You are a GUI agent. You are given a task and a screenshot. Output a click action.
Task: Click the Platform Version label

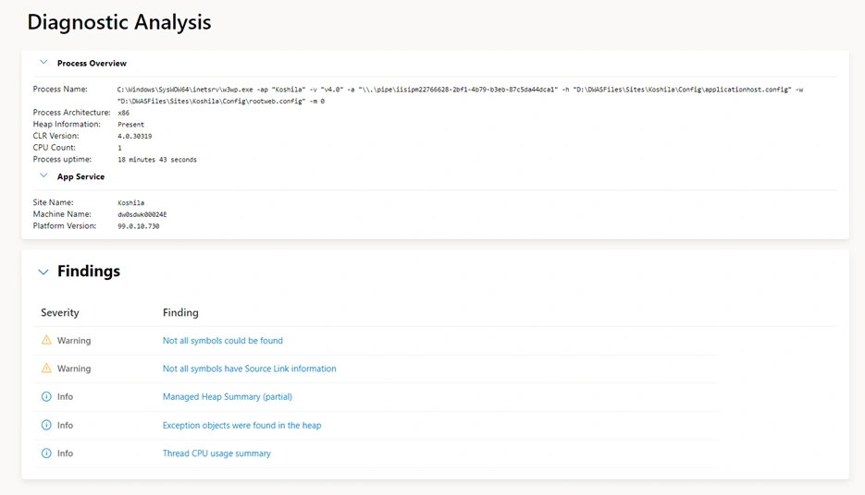65,225
